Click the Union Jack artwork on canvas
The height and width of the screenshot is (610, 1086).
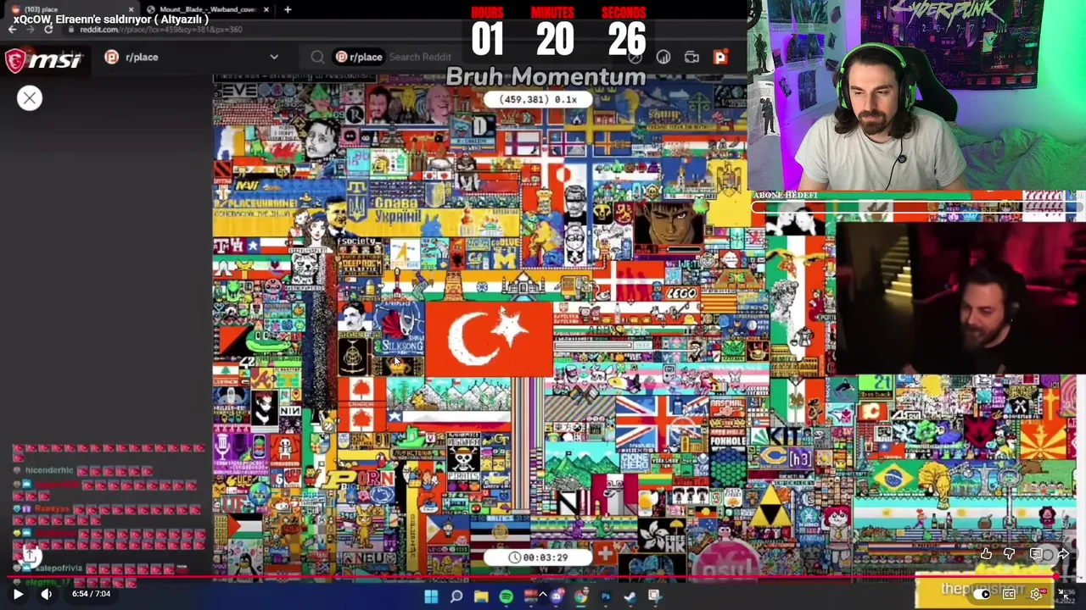[x=660, y=423]
